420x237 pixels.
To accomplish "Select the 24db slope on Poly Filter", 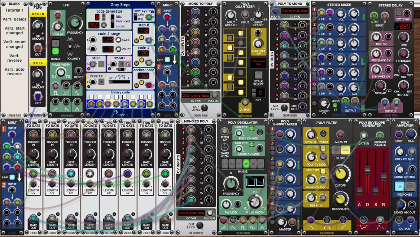I will point(345,150).
